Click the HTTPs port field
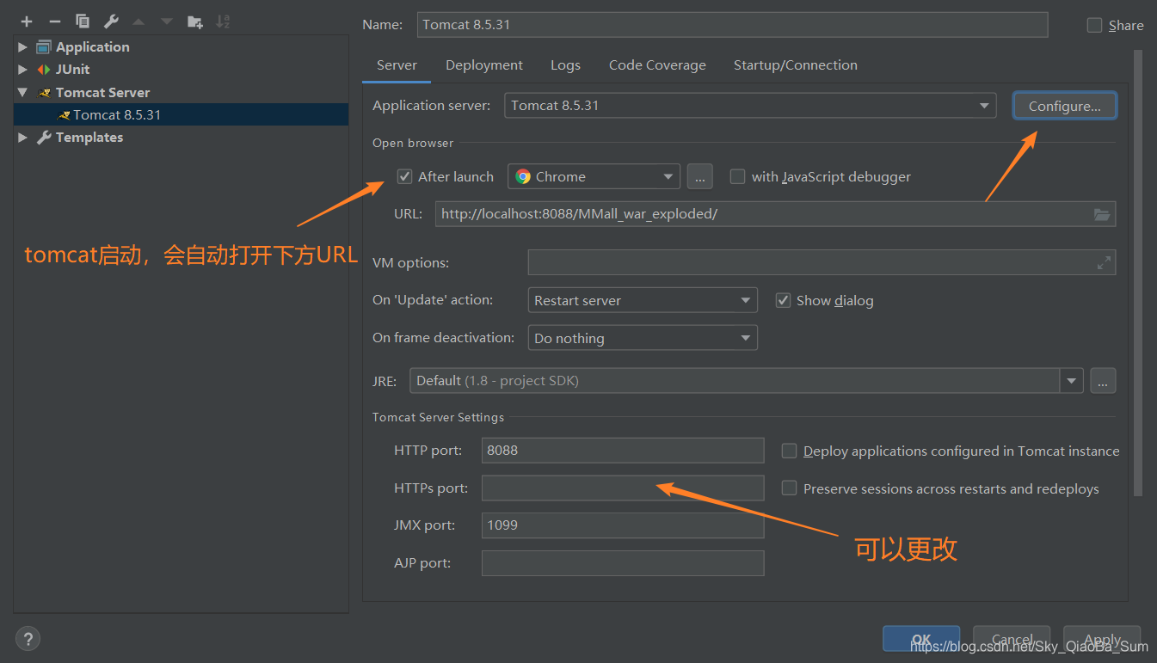The image size is (1157, 663). pyautogui.click(x=623, y=488)
